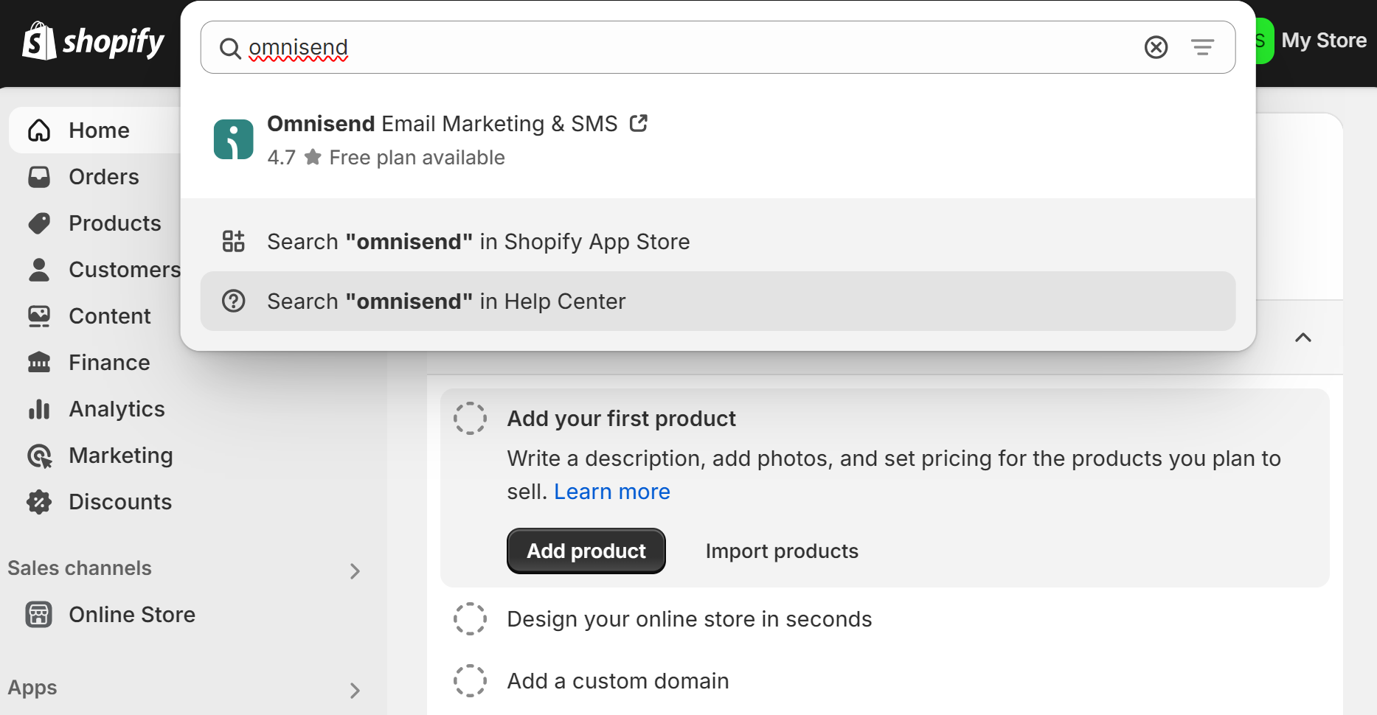Select "Design your online store in seconds"

click(x=689, y=618)
